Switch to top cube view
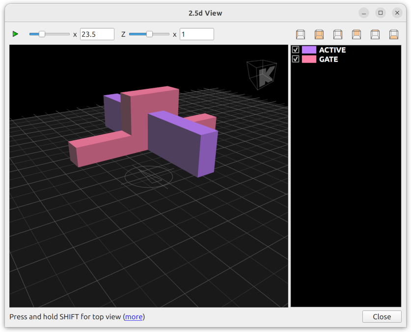Screen dimensions: 411x332 [x=375, y=34]
